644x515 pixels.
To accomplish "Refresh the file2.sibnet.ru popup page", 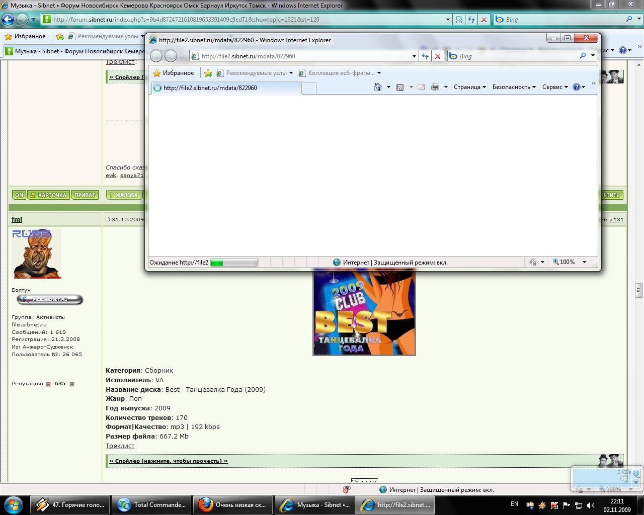I will click(425, 56).
